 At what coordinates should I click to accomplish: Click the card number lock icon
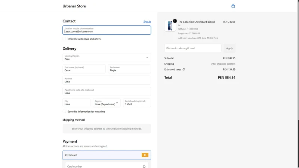click(144, 166)
